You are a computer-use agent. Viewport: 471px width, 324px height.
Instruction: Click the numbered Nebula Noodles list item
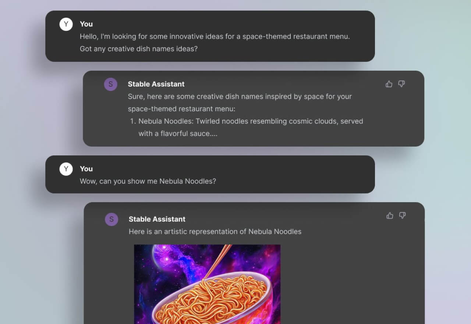click(x=250, y=121)
